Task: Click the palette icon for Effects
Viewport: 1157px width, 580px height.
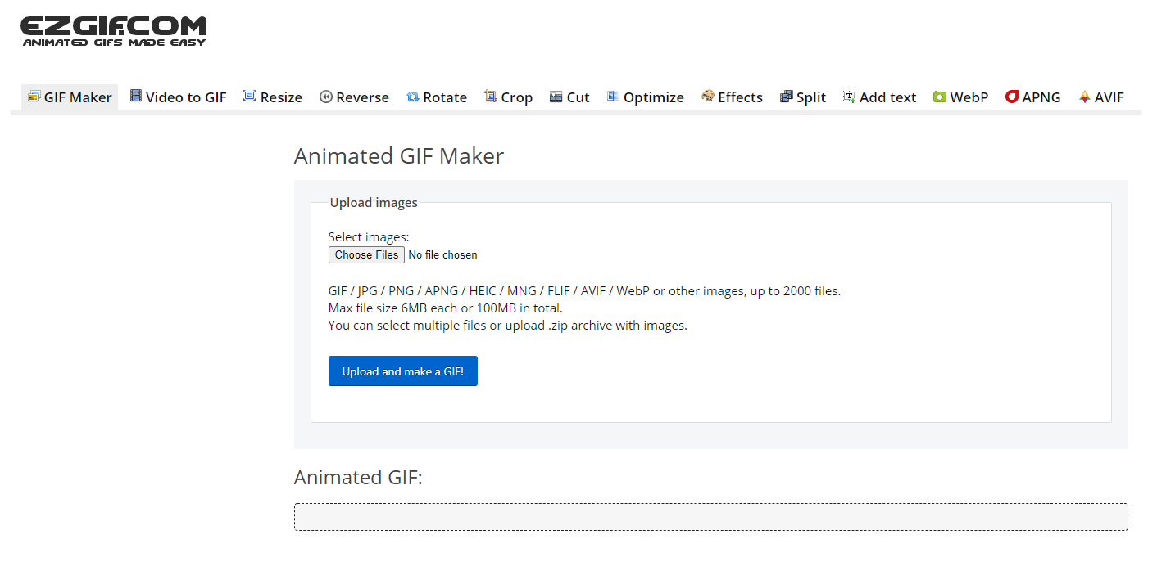Action: coord(708,97)
